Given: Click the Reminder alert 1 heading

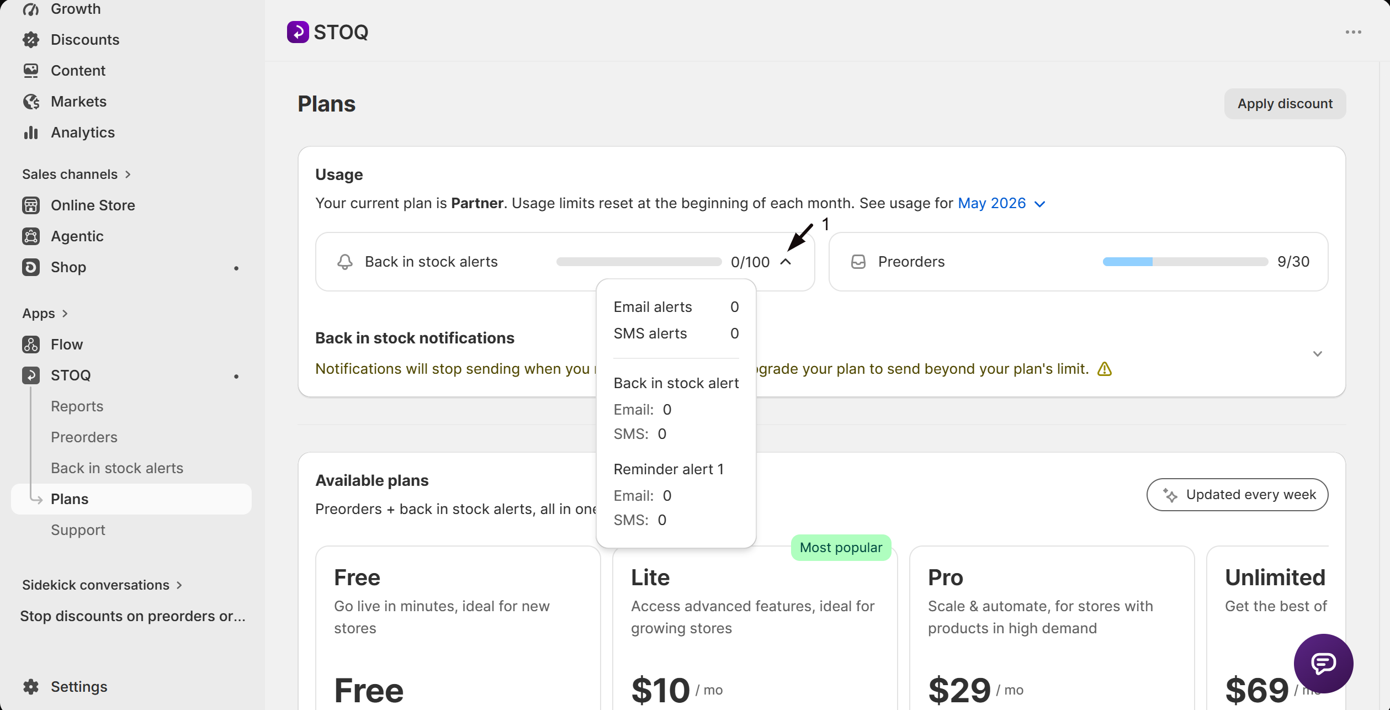Looking at the screenshot, I should click(x=669, y=469).
